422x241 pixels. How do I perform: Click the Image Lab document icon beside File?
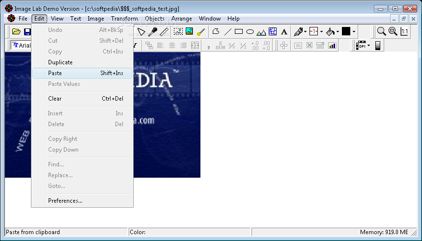(x=11, y=19)
